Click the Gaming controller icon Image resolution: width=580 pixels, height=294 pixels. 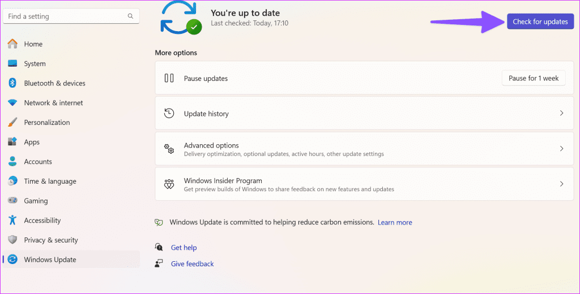(x=12, y=201)
